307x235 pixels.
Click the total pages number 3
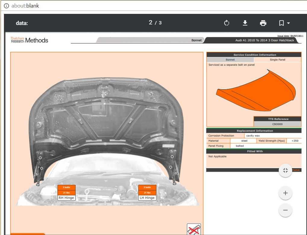coord(160,23)
